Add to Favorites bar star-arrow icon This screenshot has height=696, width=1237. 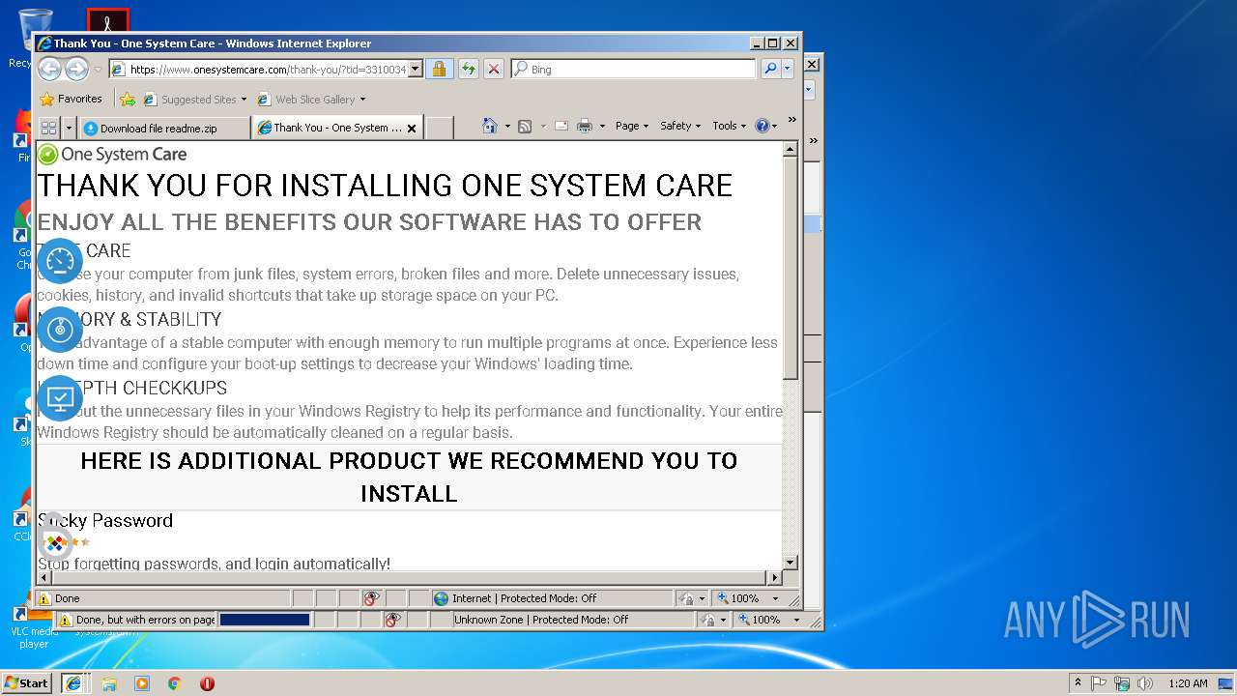click(127, 99)
